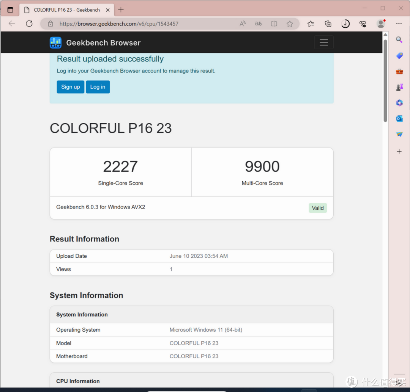Click the Log in button

(x=98, y=87)
